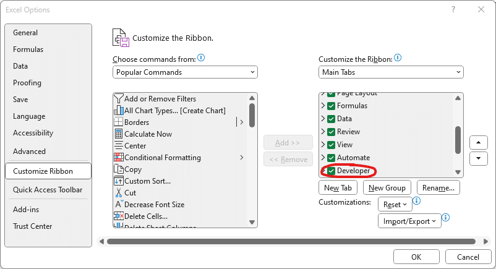The height and width of the screenshot is (269, 496).
Task: Choose the Calculate Now icon
Action: (119, 134)
